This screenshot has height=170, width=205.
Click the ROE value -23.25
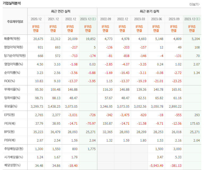click(x=177, y=81)
